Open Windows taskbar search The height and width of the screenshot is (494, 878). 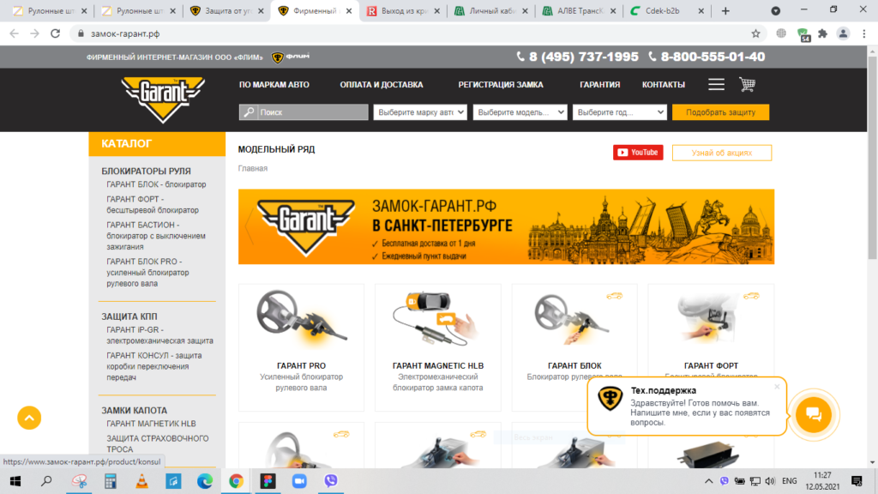point(46,481)
